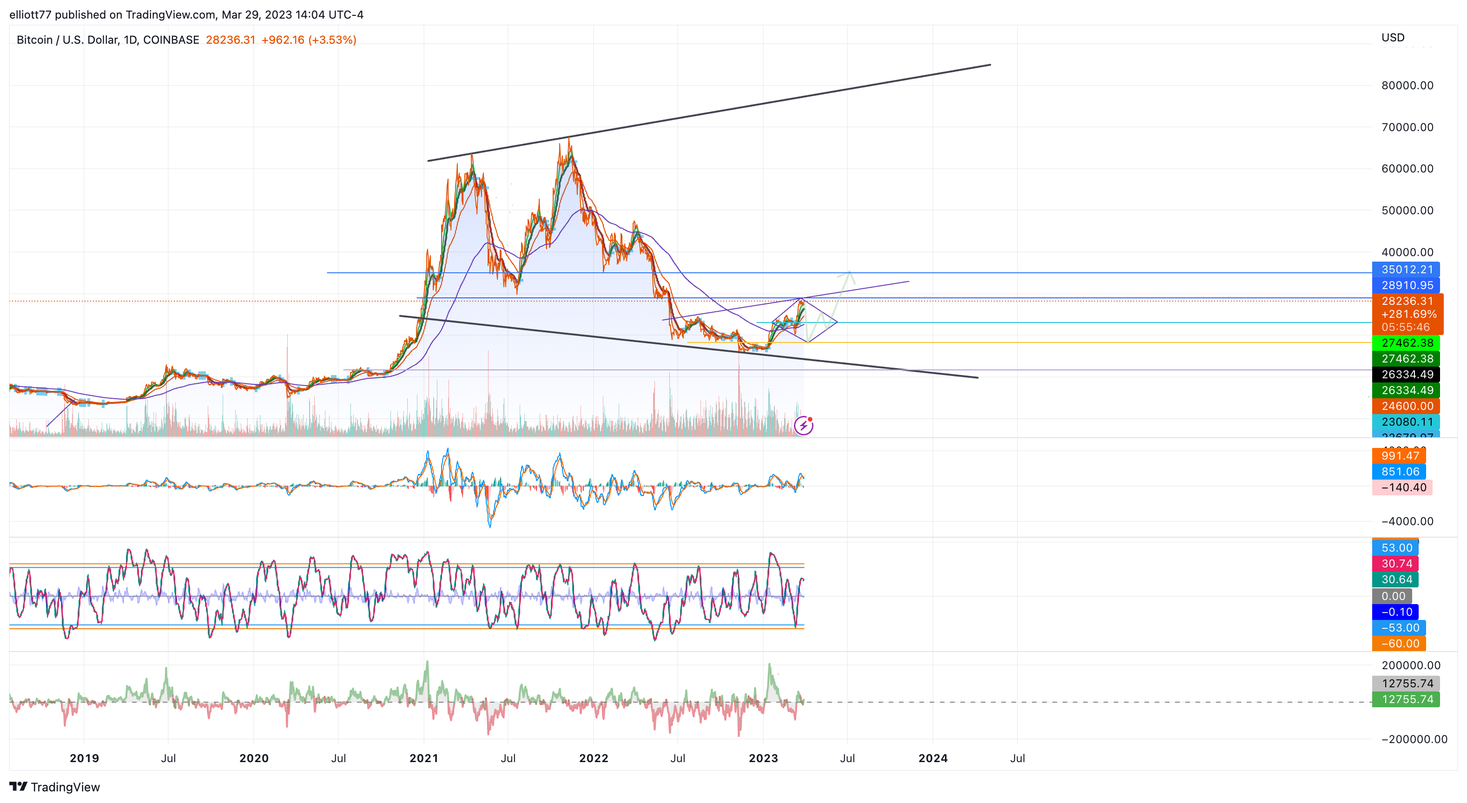
Task: Click the purple lightning bolt icon
Action: click(803, 425)
